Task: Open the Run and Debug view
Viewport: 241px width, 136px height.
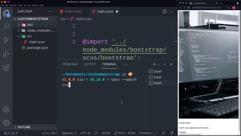Action: click(6, 54)
